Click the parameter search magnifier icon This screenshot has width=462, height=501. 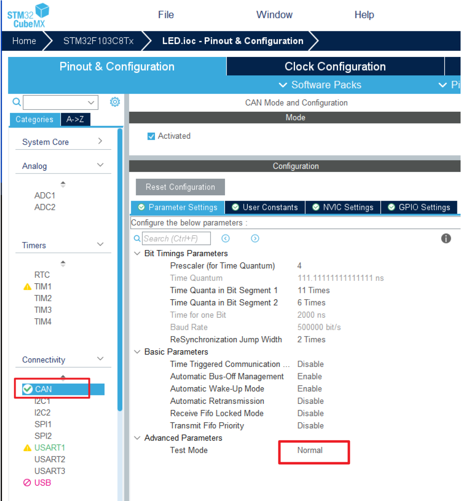coord(137,238)
